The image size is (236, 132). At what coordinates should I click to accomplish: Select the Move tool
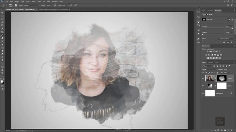2,12
